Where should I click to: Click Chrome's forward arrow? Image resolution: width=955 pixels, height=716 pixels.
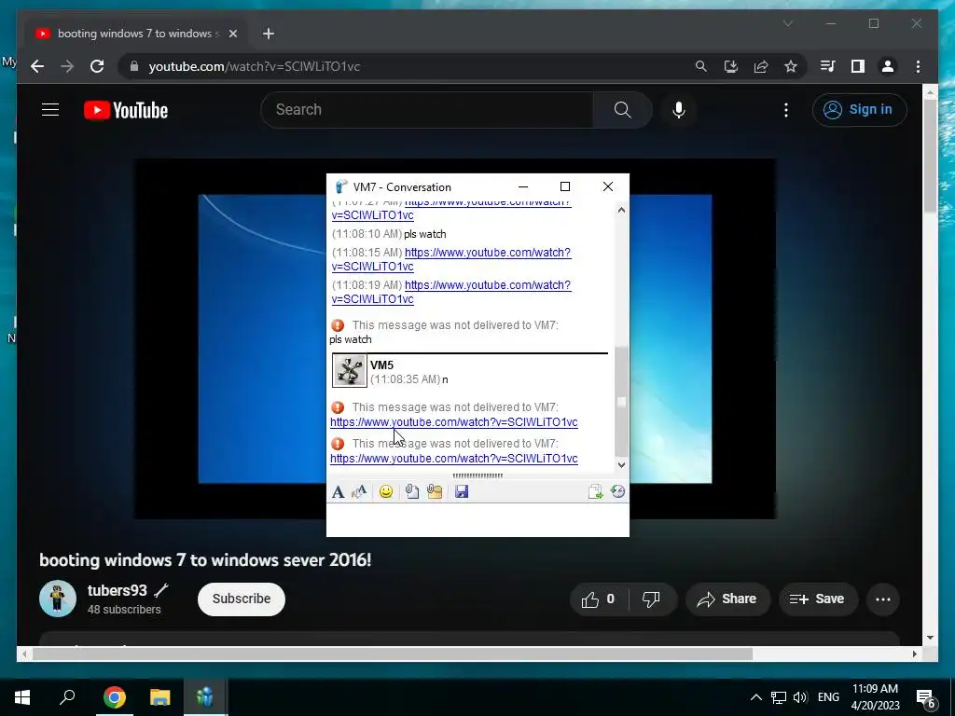[x=67, y=66]
